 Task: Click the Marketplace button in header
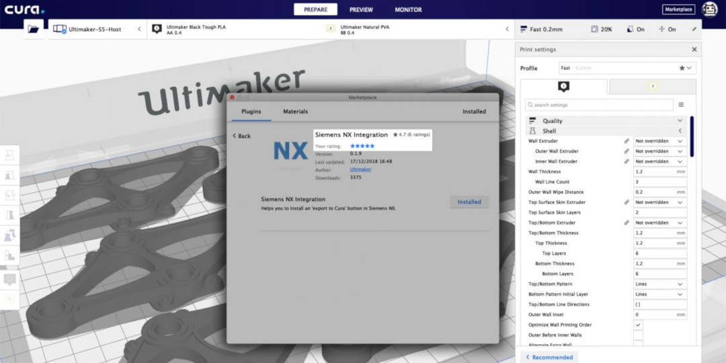pyautogui.click(x=678, y=9)
